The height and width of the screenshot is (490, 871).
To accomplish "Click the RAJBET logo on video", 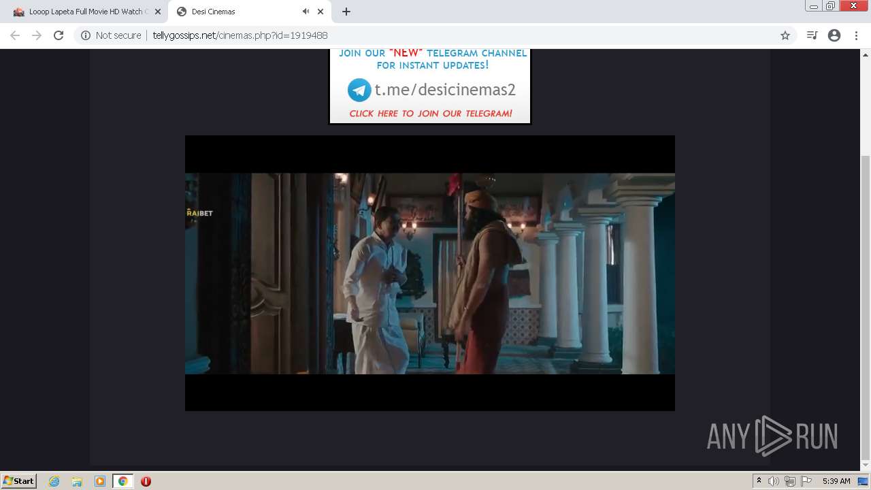I will [x=199, y=213].
